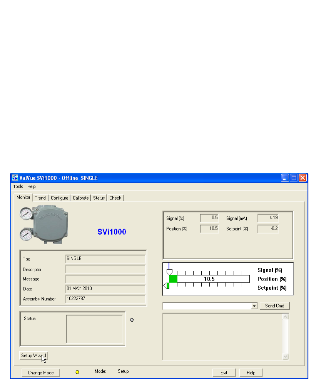Click the command output scroll up arrow
319x379 pixels.
[x=285, y=317]
